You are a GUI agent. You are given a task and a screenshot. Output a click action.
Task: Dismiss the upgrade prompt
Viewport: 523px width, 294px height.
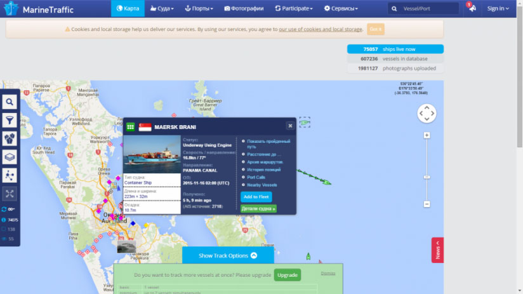(x=328, y=273)
